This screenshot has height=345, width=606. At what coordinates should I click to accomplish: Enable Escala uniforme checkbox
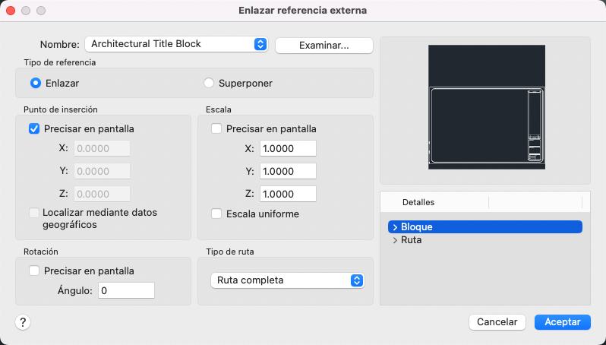click(216, 214)
